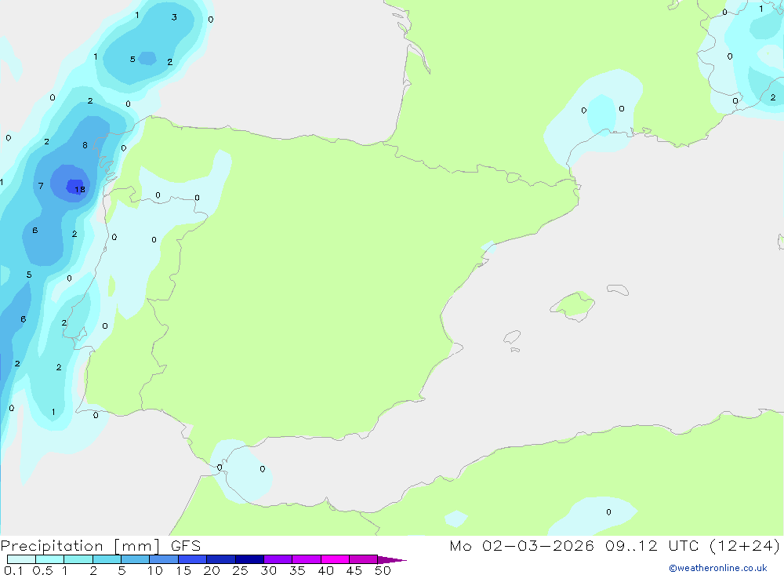Click the 20–25 mm dark blue legend swatch

[221, 559]
